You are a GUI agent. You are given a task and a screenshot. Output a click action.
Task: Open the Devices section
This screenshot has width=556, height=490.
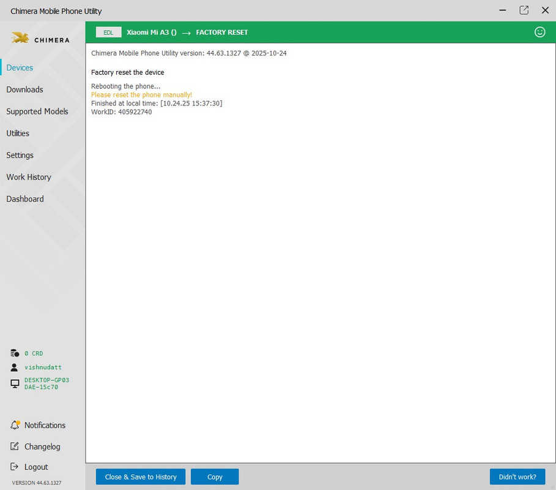point(20,67)
